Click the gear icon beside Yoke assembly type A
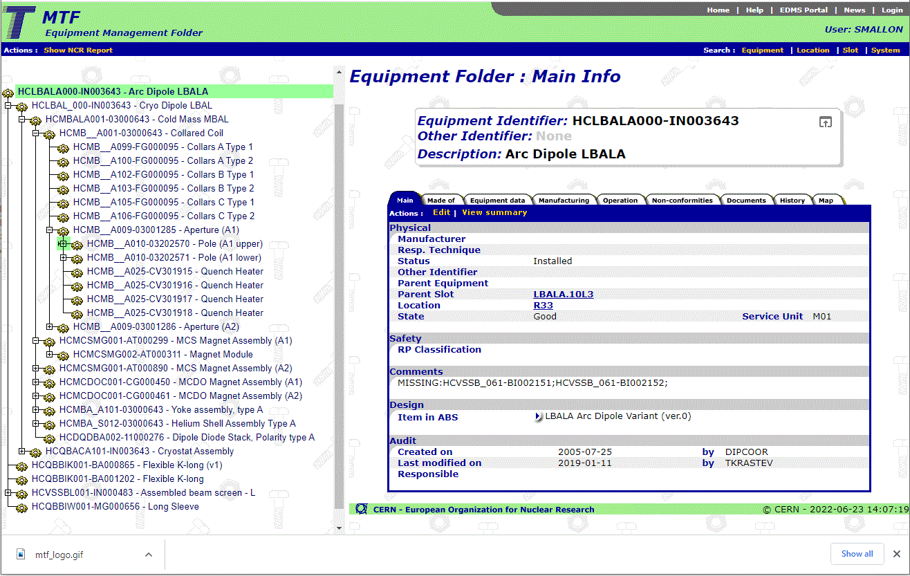This screenshot has height=576, width=910. click(x=50, y=410)
